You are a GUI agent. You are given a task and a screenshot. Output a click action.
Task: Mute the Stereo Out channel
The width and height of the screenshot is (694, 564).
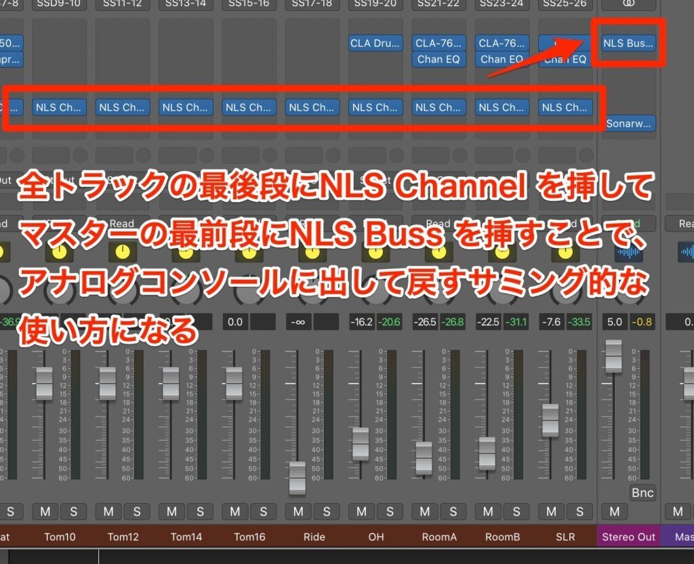tap(613, 512)
